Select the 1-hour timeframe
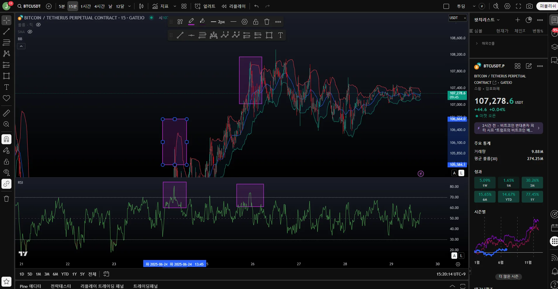The width and height of the screenshot is (558, 289). (86, 6)
